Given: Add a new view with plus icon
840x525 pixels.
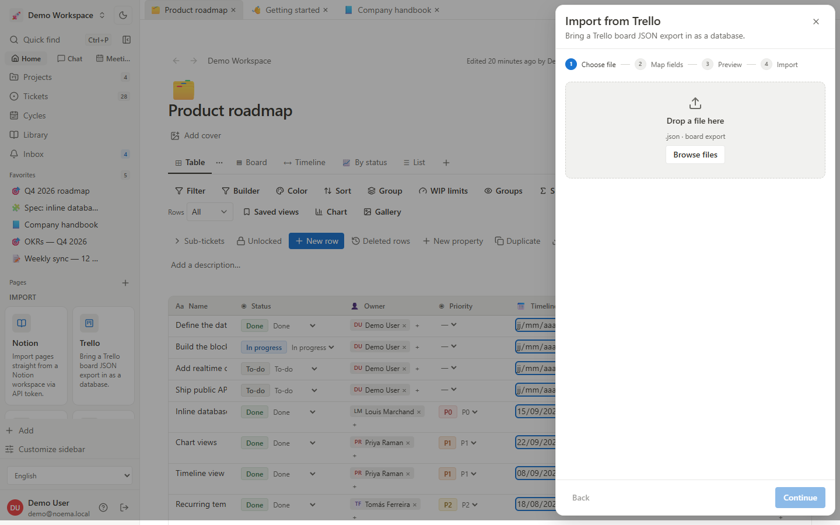Looking at the screenshot, I should tap(446, 163).
